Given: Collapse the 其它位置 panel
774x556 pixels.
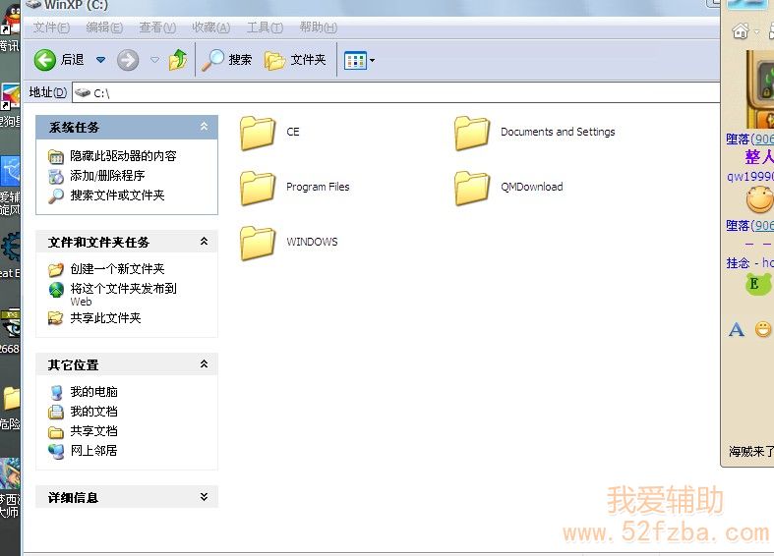Looking at the screenshot, I should pos(204,364).
